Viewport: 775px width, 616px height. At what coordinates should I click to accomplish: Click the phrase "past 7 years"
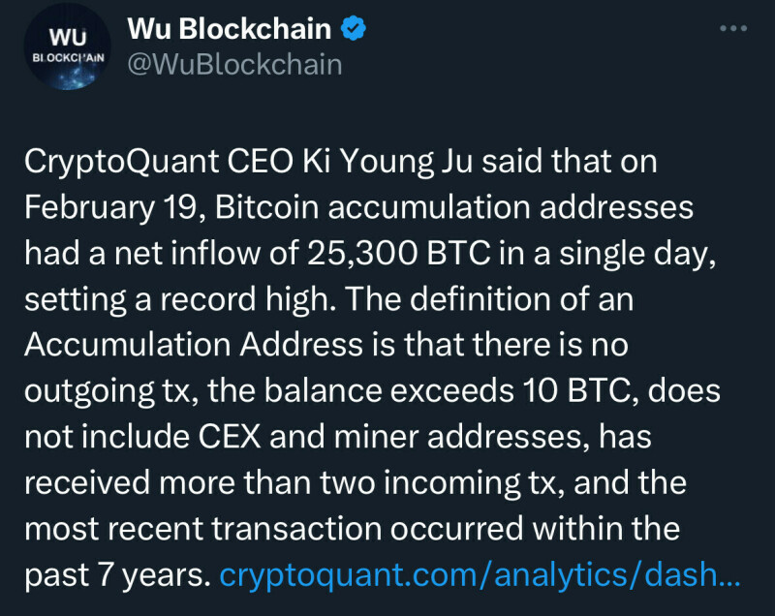[x=116, y=577]
